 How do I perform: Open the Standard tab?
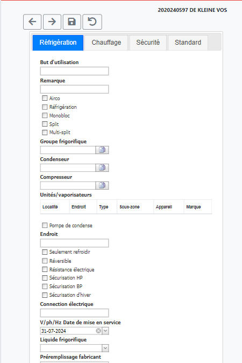point(188,43)
